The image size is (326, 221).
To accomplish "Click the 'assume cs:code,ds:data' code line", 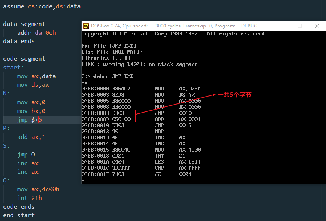I will (42, 6).
